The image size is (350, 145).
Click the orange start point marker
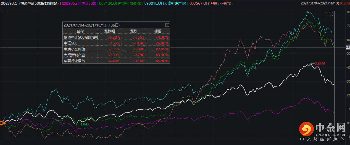(2, 123)
